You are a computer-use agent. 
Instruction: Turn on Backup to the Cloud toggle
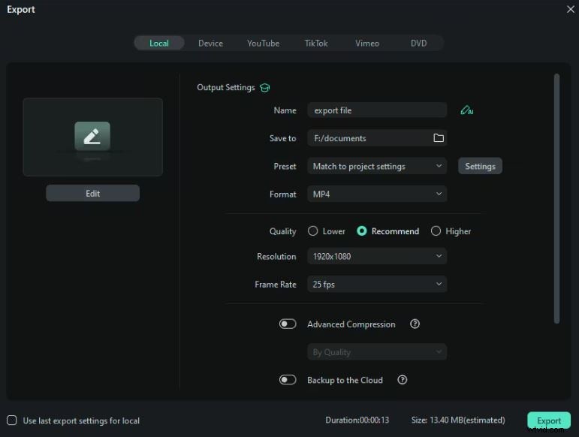coord(288,380)
